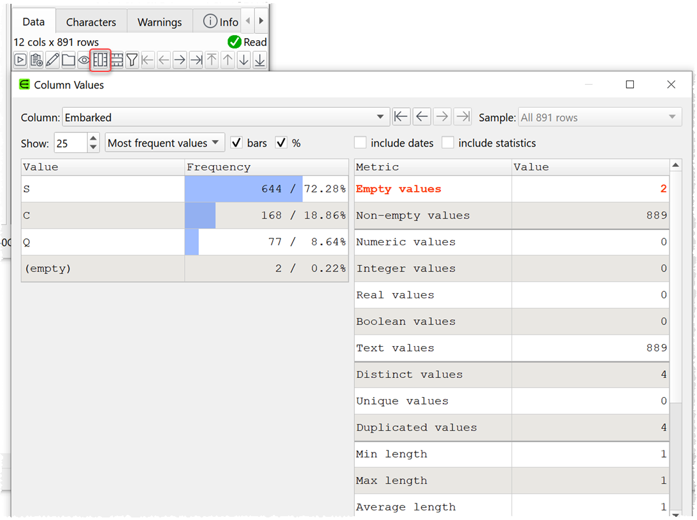The width and height of the screenshot is (697, 520).
Task: Select the filter funnel toolbar icon
Action: 132,60
